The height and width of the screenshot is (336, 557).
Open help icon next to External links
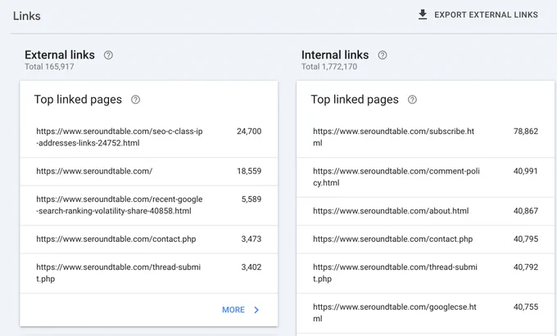[108, 55]
